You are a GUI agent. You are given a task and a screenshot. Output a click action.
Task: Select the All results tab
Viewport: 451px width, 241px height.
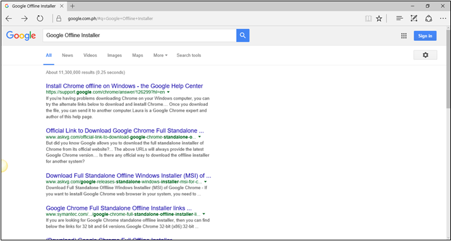point(49,55)
